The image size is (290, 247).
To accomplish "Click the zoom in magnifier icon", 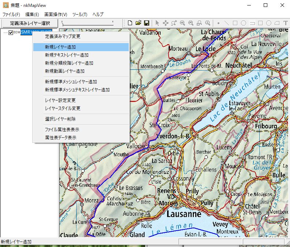I will 182,23.
